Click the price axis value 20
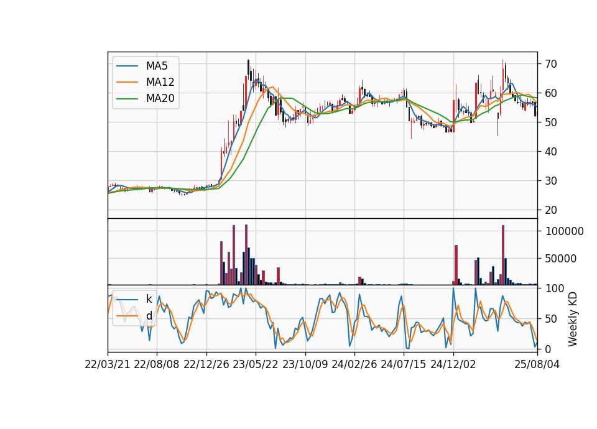597x429 pixels. pyautogui.click(x=551, y=210)
